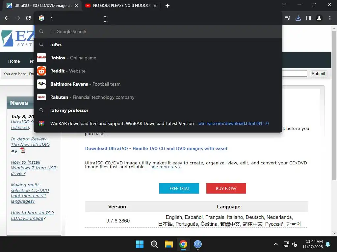Open a new tab
Viewport: 337px width, 252px height.
[x=168, y=6]
